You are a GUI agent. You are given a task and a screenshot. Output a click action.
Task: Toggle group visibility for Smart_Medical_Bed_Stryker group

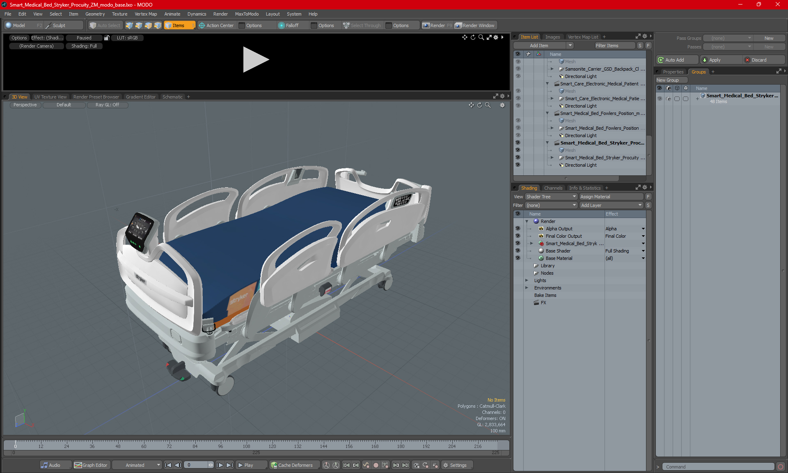point(660,99)
